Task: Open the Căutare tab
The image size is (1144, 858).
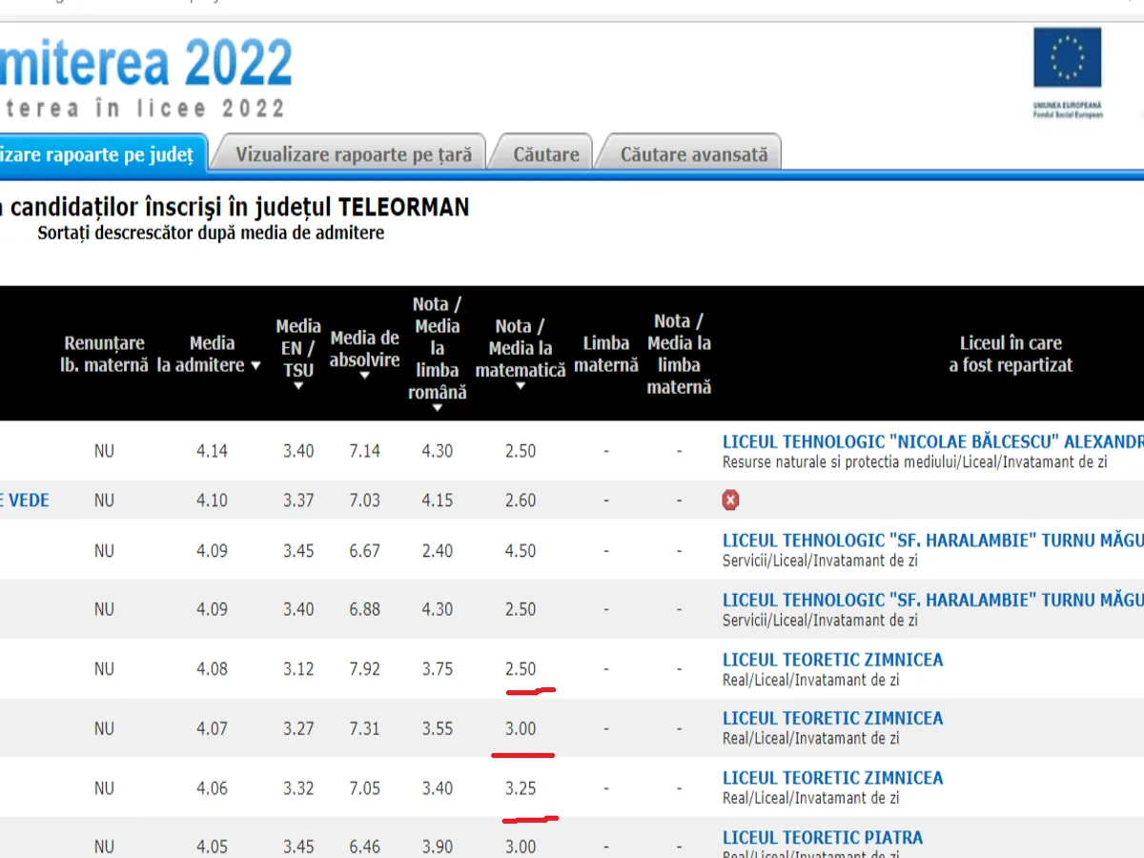Action: click(546, 154)
